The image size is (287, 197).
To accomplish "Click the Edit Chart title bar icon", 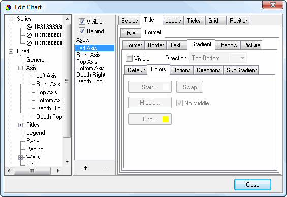I will click(x=8, y=7).
